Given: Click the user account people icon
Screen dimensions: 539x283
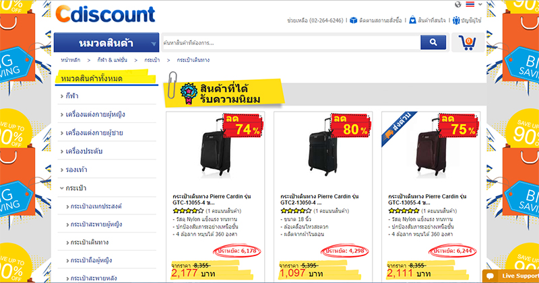Looking at the screenshot, I should click(456, 20).
